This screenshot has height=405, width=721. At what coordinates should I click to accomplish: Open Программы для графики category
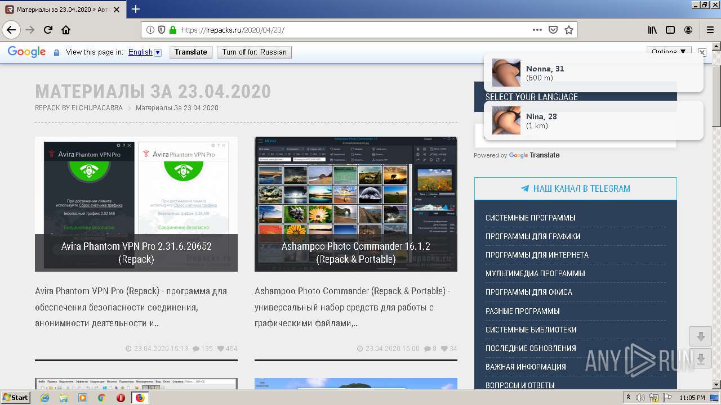[533, 236]
